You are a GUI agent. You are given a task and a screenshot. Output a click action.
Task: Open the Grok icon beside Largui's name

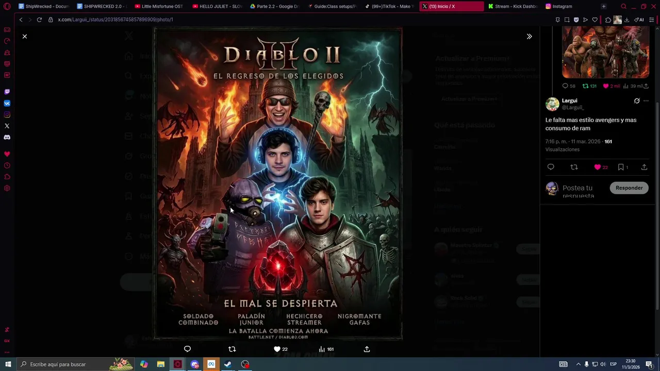point(637,101)
